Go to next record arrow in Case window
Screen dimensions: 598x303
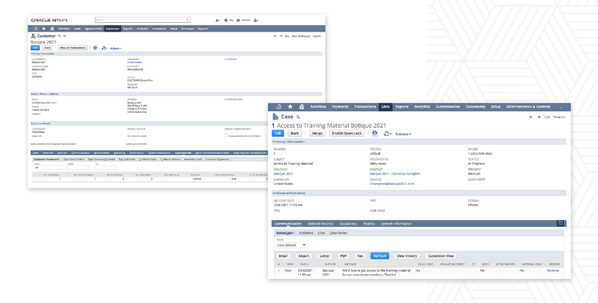(538, 117)
